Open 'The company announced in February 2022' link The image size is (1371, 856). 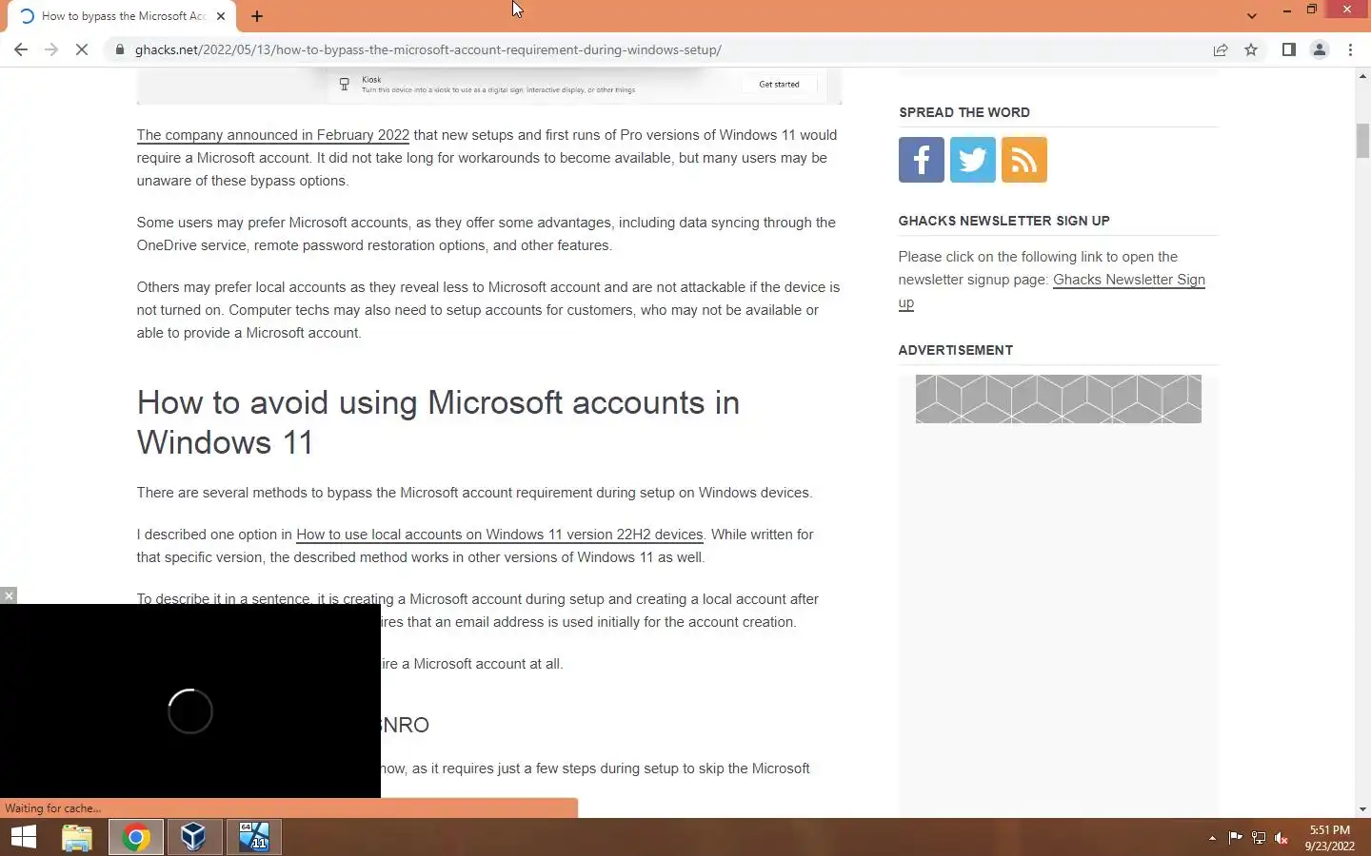[x=273, y=135]
